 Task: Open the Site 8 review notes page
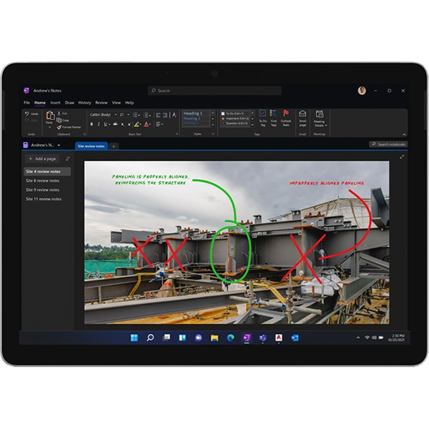tap(43, 181)
